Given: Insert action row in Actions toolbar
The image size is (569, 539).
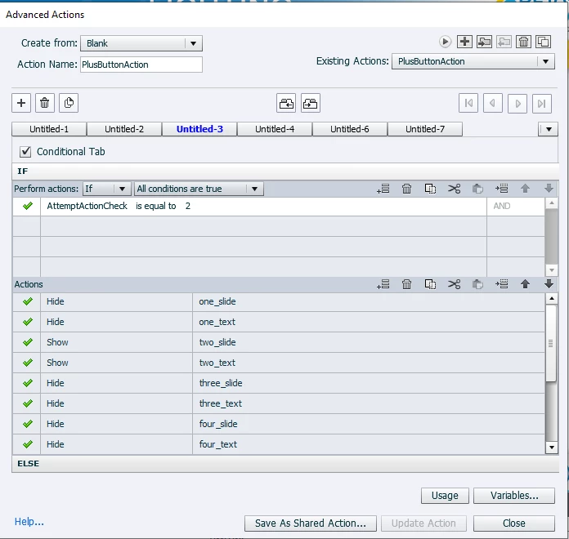Looking at the screenshot, I should [x=501, y=284].
